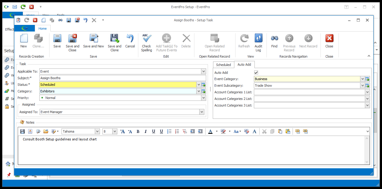Open Account Categories 1 List dropdown
The height and width of the screenshot is (189, 382).
click(x=367, y=92)
